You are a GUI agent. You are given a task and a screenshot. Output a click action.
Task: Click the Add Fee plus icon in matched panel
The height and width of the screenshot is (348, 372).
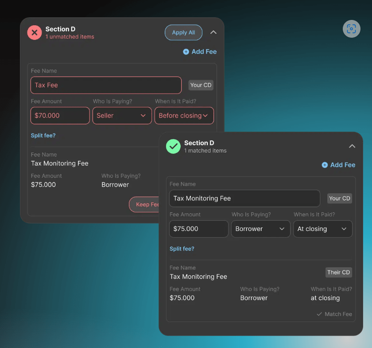(324, 164)
